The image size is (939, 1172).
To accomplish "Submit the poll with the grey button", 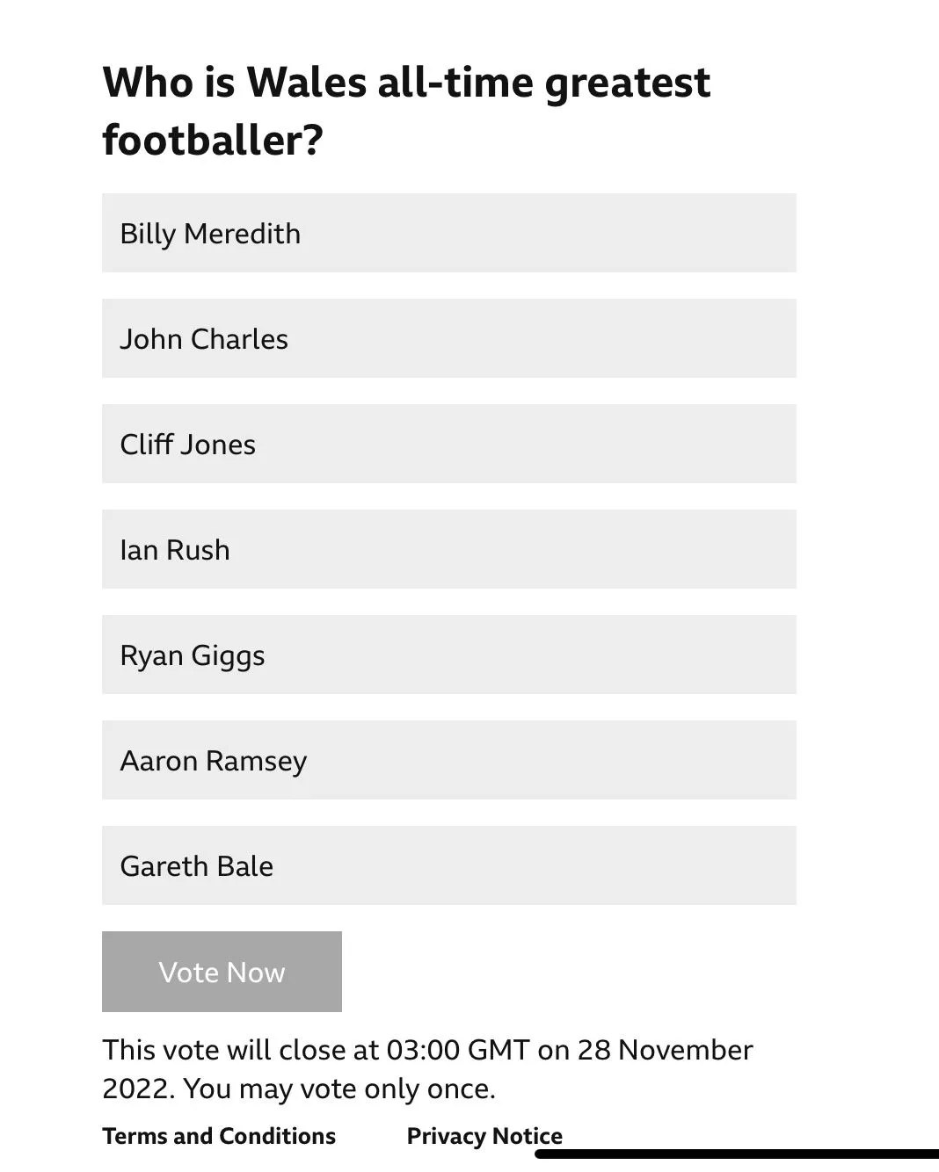I will [x=222, y=972].
